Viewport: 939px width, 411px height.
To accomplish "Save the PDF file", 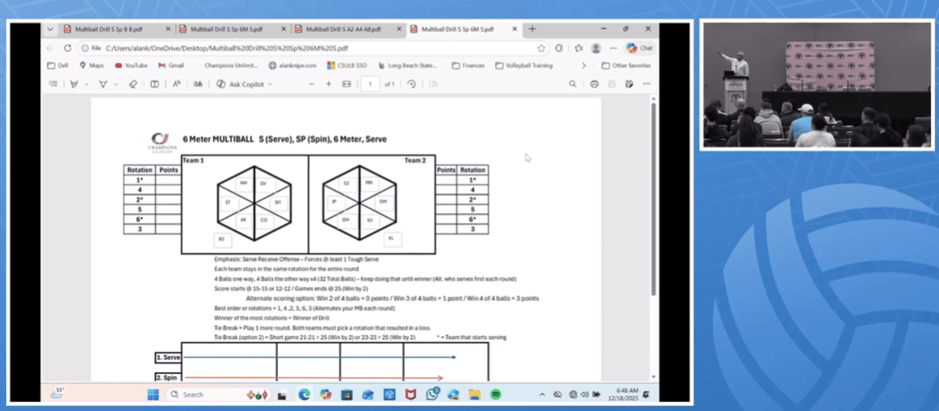I will point(612,84).
